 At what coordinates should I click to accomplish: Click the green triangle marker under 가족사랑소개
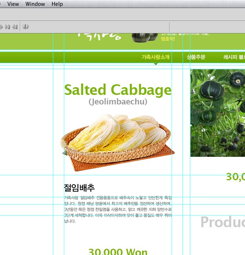click(156, 64)
